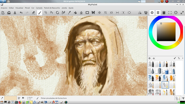Screen dimensions: 185x104
Task: Toggle the Scratchpad panel icon
Action: [164, 13]
